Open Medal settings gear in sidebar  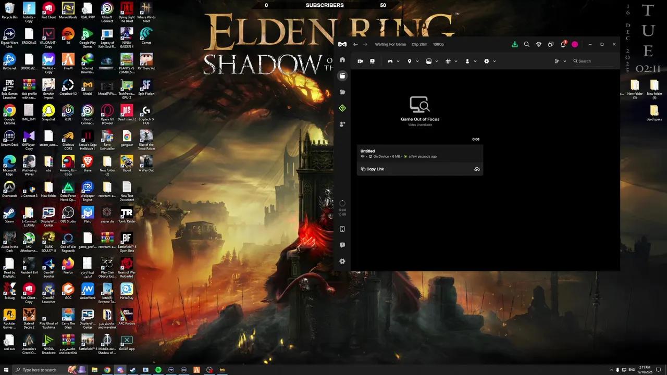[x=342, y=261]
